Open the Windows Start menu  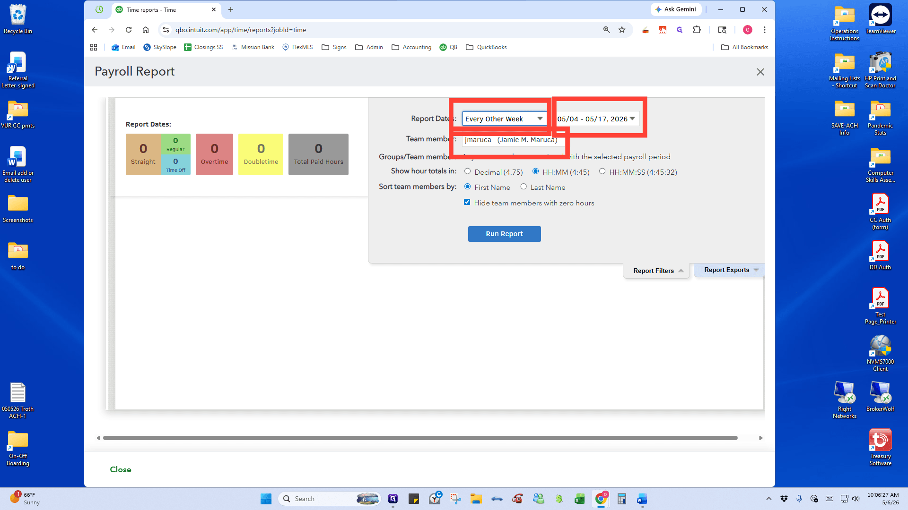266,499
